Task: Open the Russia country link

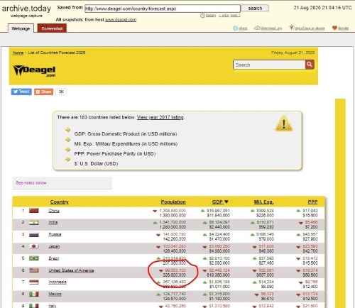Action: tap(55, 234)
